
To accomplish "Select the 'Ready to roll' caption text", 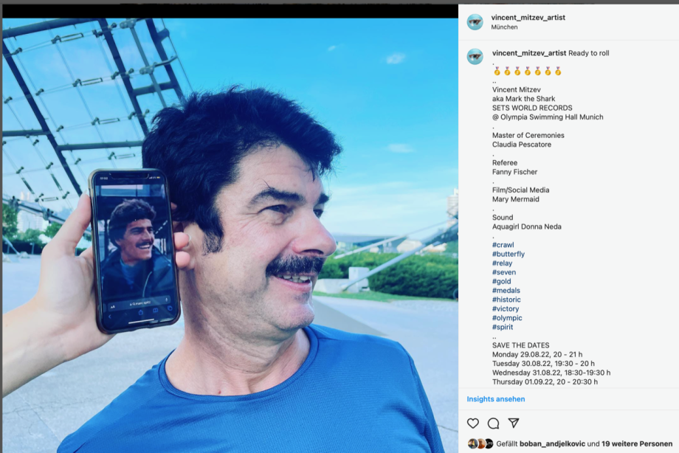I will pos(588,53).
